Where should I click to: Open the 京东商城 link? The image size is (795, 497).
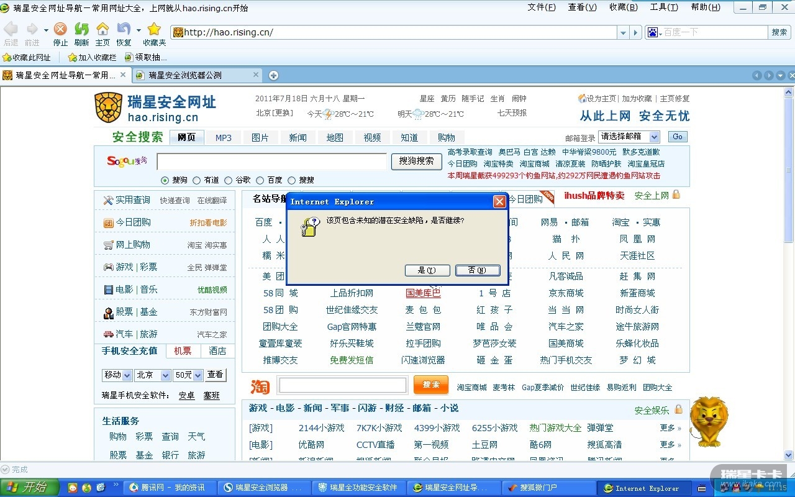click(566, 293)
